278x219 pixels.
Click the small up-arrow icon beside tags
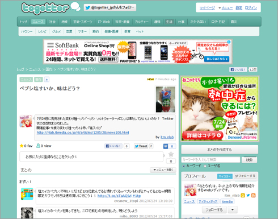47,80
